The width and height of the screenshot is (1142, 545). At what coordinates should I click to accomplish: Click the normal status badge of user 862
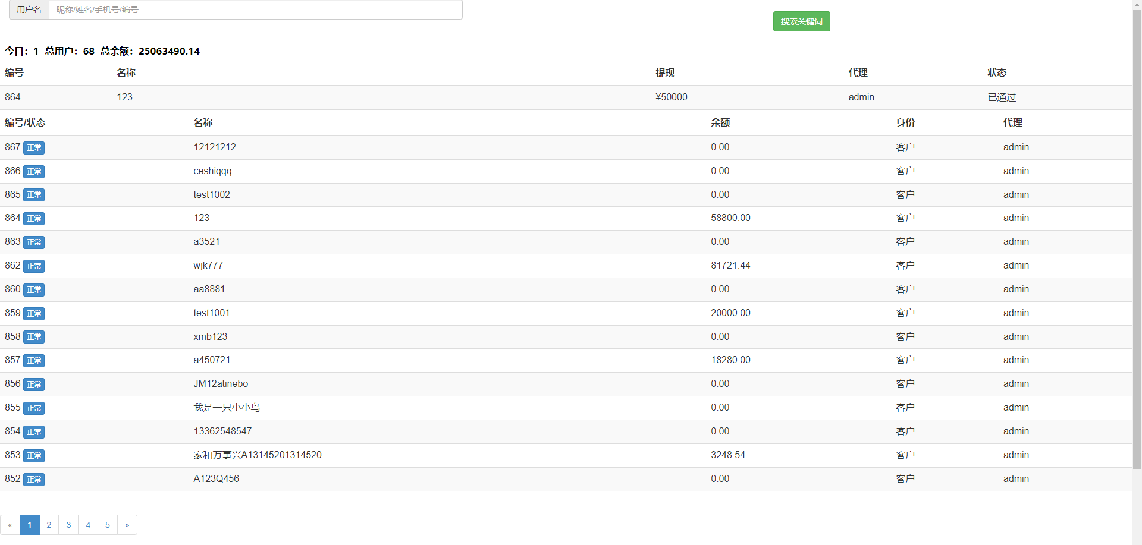pyautogui.click(x=34, y=266)
